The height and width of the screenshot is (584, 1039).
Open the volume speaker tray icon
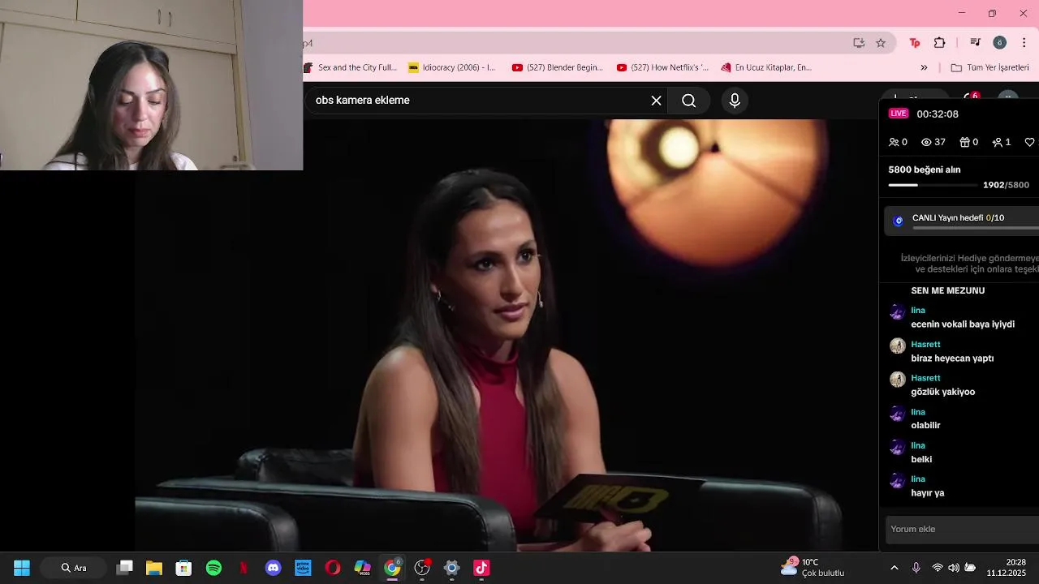(954, 568)
